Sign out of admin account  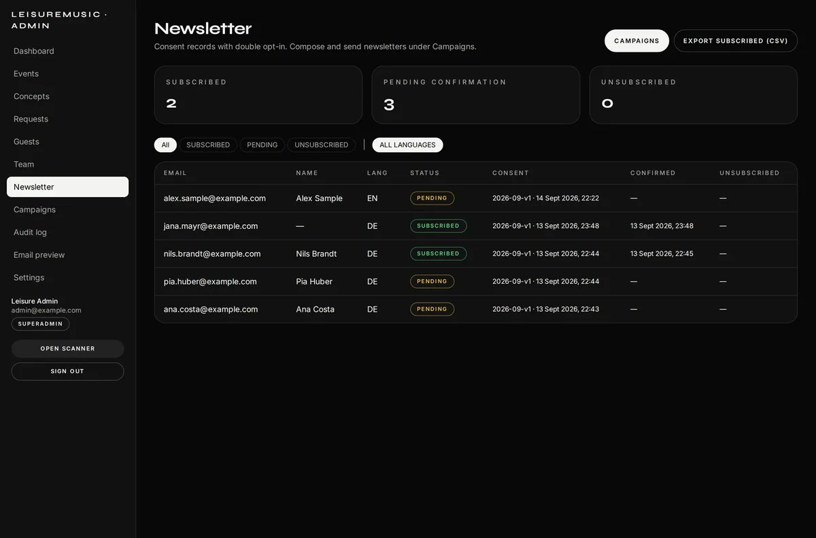[67, 372]
